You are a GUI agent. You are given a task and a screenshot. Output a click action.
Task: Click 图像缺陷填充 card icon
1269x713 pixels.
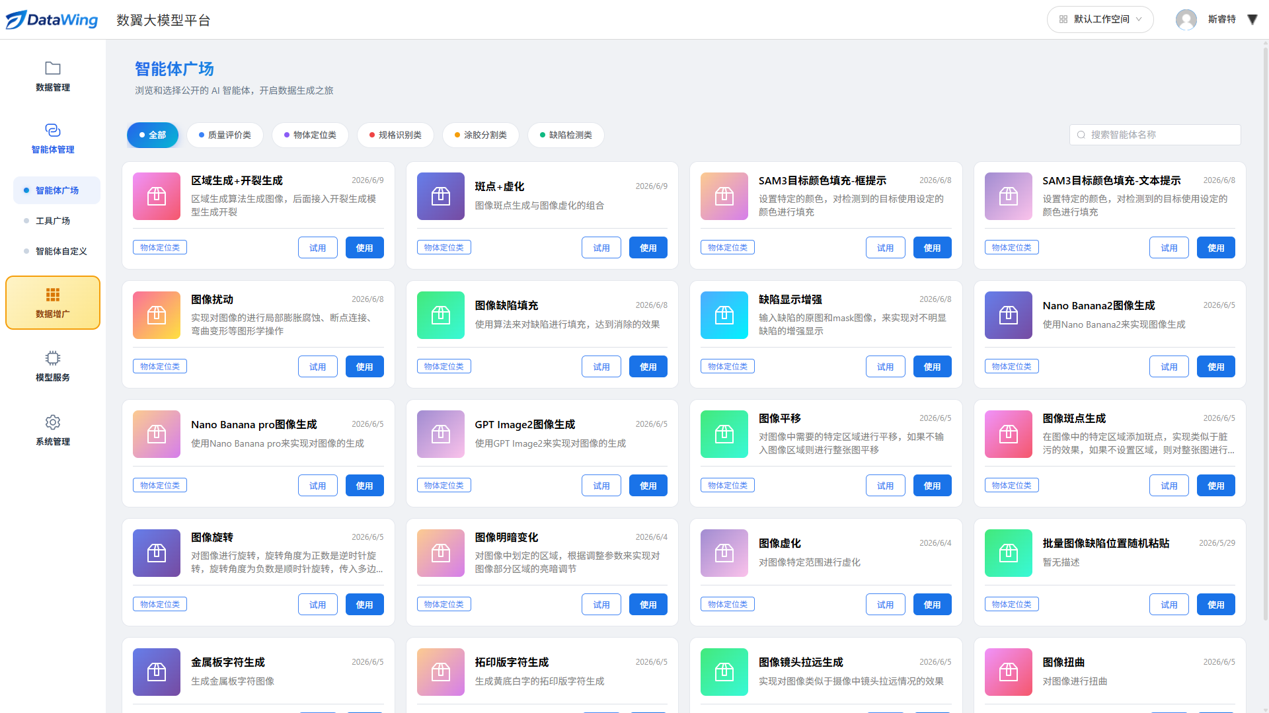(441, 315)
